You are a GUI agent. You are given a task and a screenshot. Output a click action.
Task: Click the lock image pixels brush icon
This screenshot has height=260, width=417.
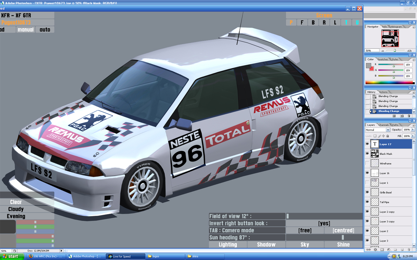pos(379,136)
